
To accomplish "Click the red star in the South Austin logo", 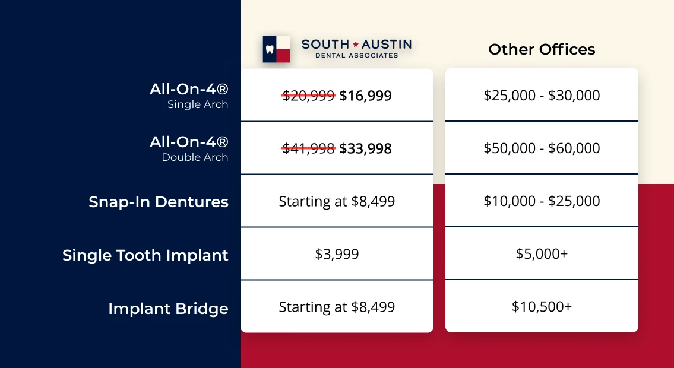I will 356,44.
